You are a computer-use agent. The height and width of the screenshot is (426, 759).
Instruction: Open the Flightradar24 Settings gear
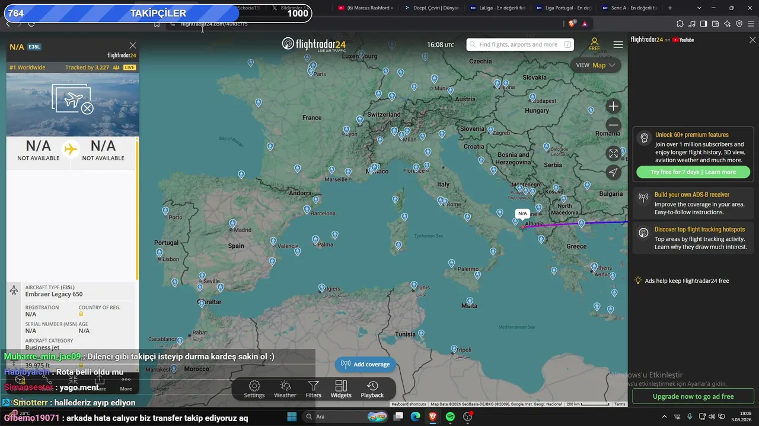pyautogui.click(x=254, y=389)
